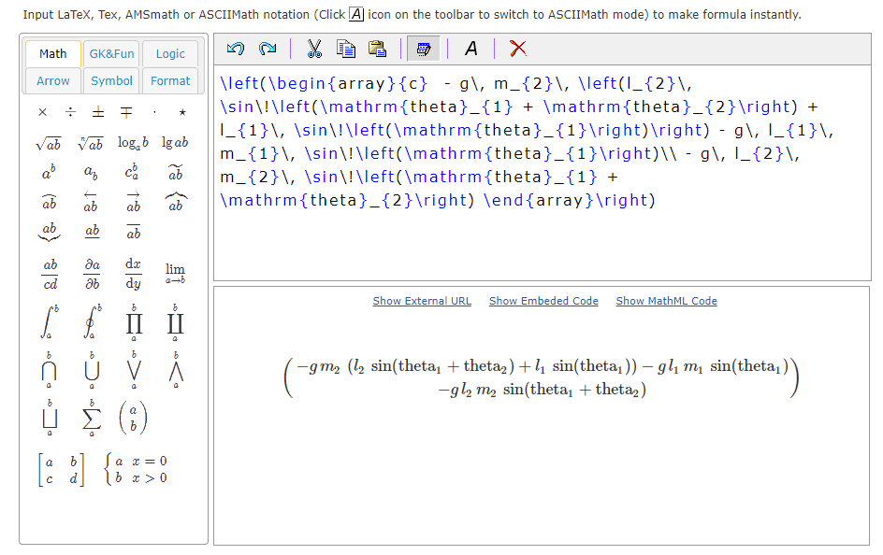Insert coproduct symbol with limits

pyautogui.click(x=175, y=322)
